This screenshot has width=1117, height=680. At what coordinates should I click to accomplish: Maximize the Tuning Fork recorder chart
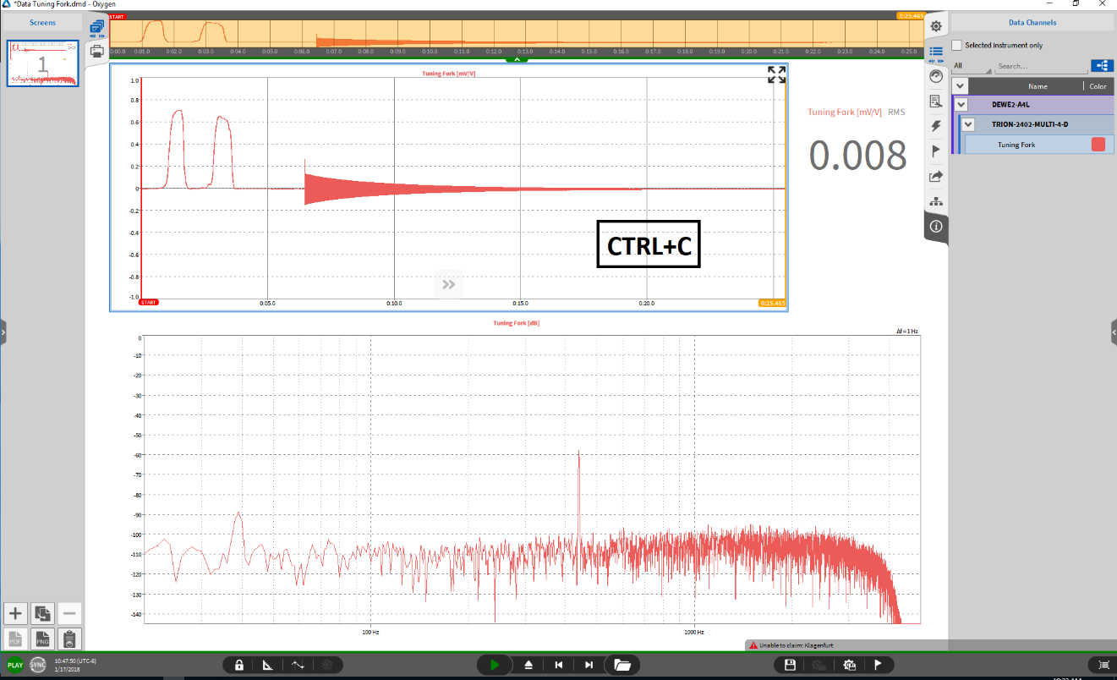pos(775,74)
